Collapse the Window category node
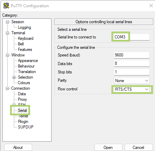Viewport: 155px width, 151px height. (7, 55)
